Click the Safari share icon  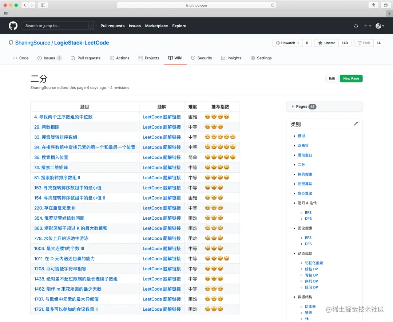coord(373,5)
